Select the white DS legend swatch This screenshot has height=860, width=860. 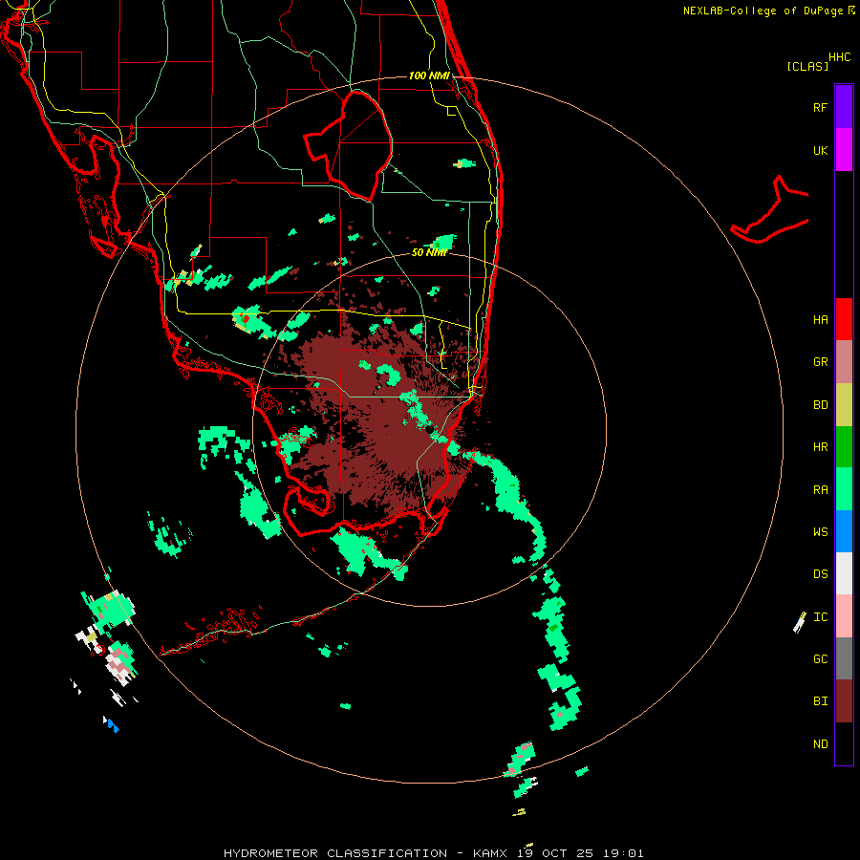[844, 573]
